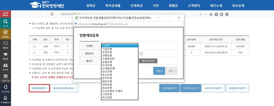The height and width of the screenshot is (106, 274).
Task: Open the 전체메뉴 compass icon
Action: [5, 32]
